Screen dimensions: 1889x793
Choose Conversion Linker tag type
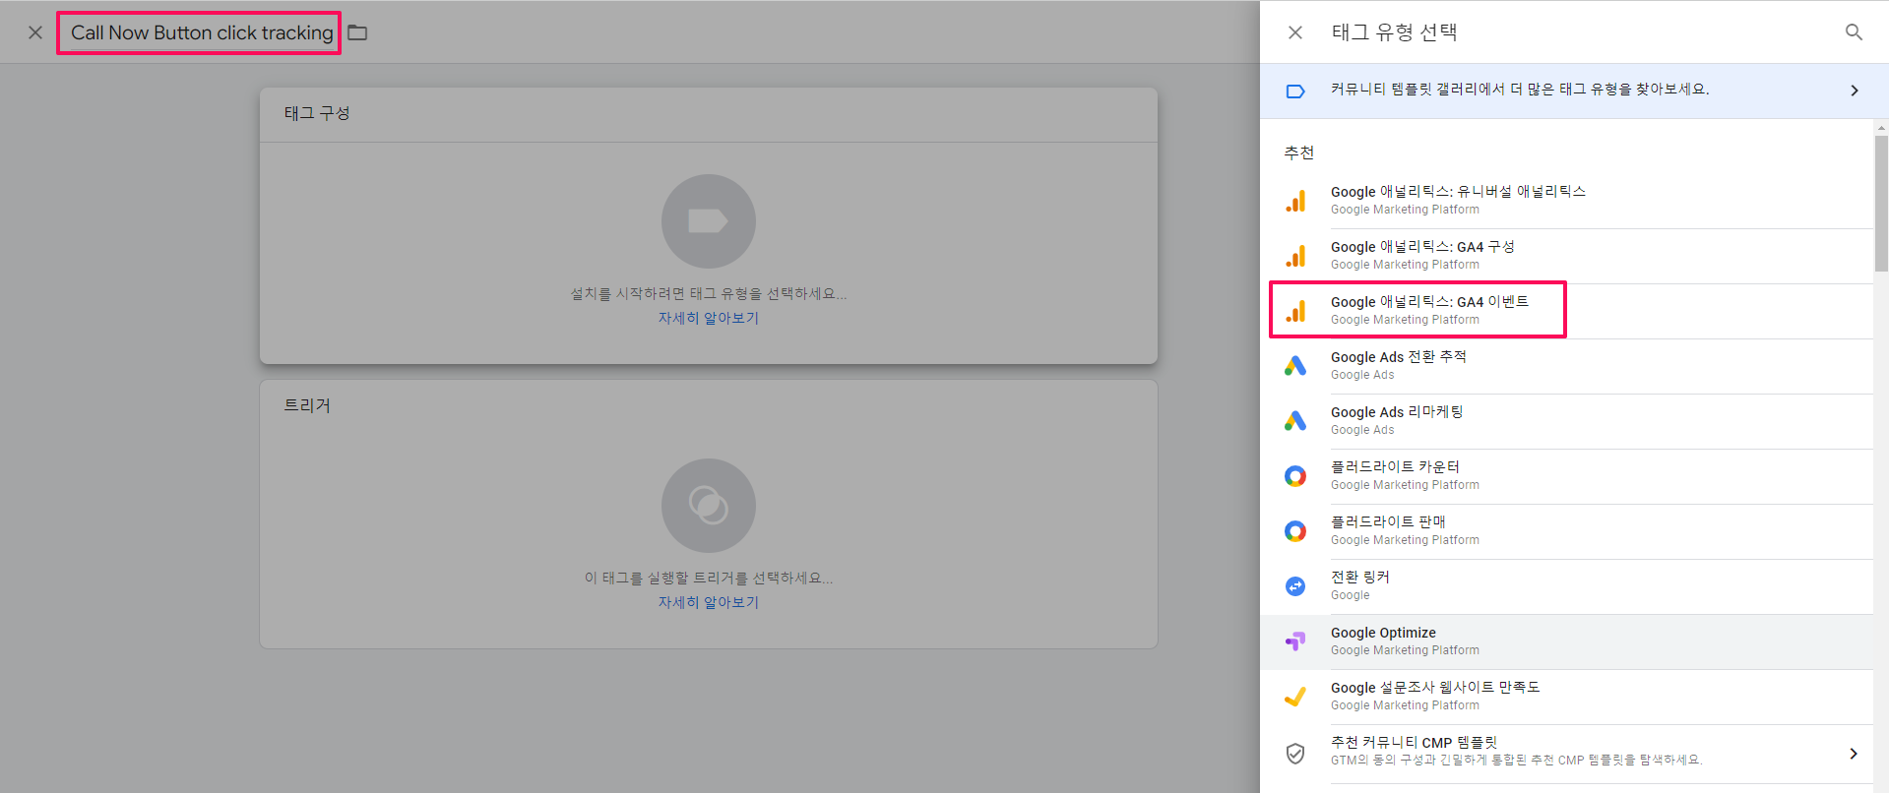[x=1567, y=586]
